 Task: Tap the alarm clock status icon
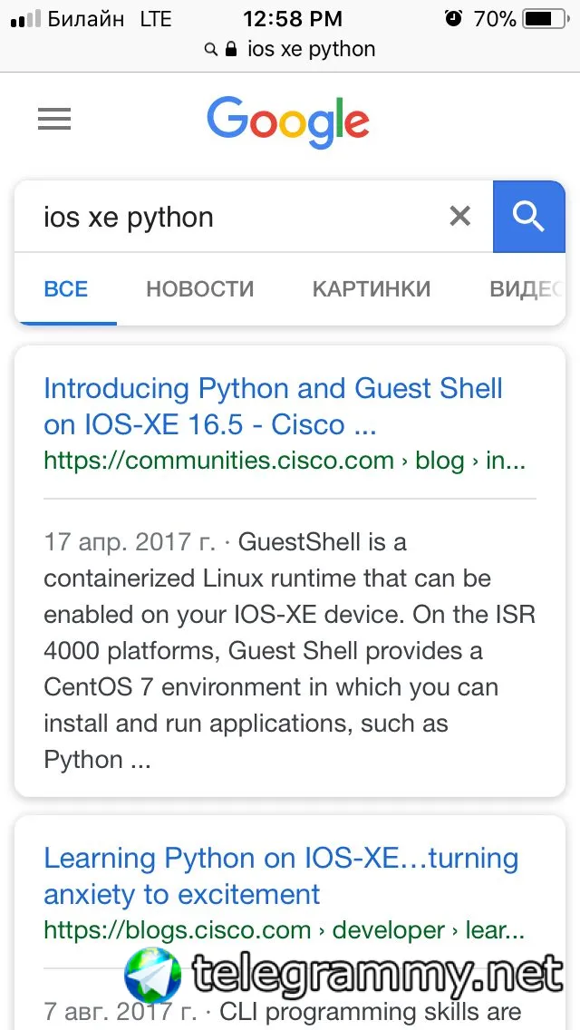(x=453, y=18)
